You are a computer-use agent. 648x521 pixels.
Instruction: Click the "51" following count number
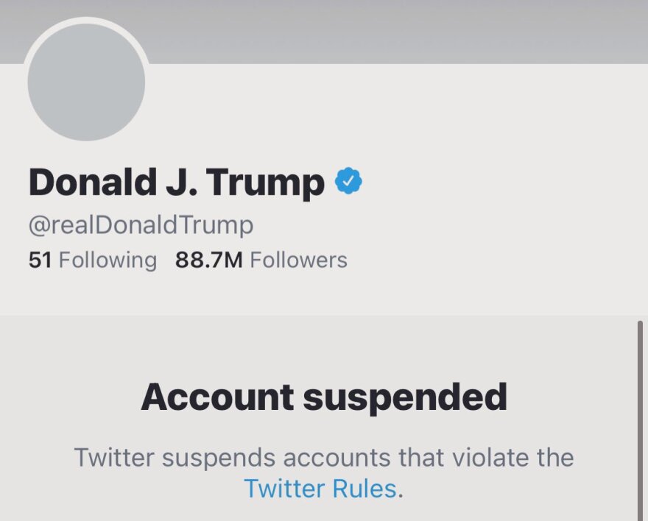coord(40,260)
